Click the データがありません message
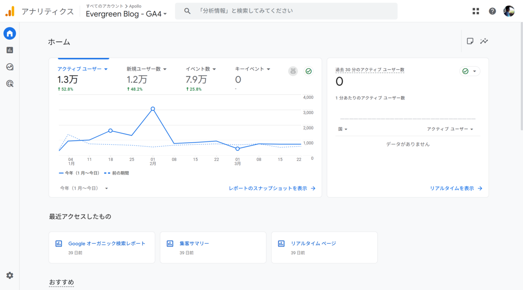The image size is (523, 290). 408,144
